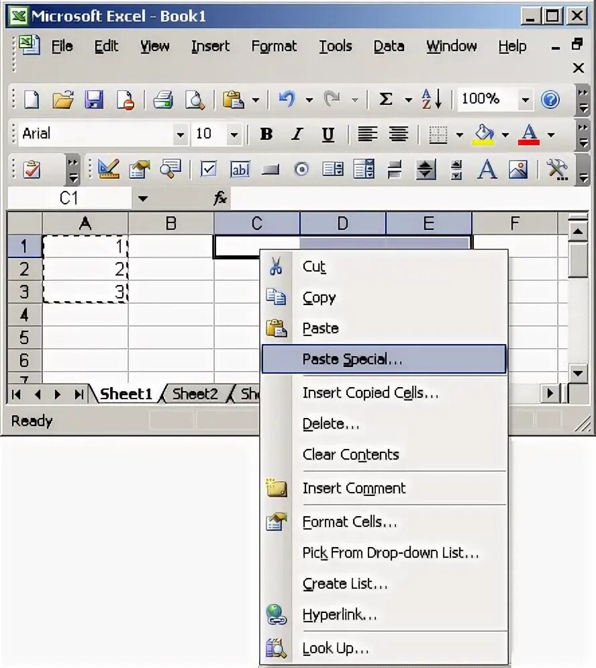Insert a List Box control icon
Image resolution: width=596 pixels, height=668 pixels.
(x=333, y=169)
